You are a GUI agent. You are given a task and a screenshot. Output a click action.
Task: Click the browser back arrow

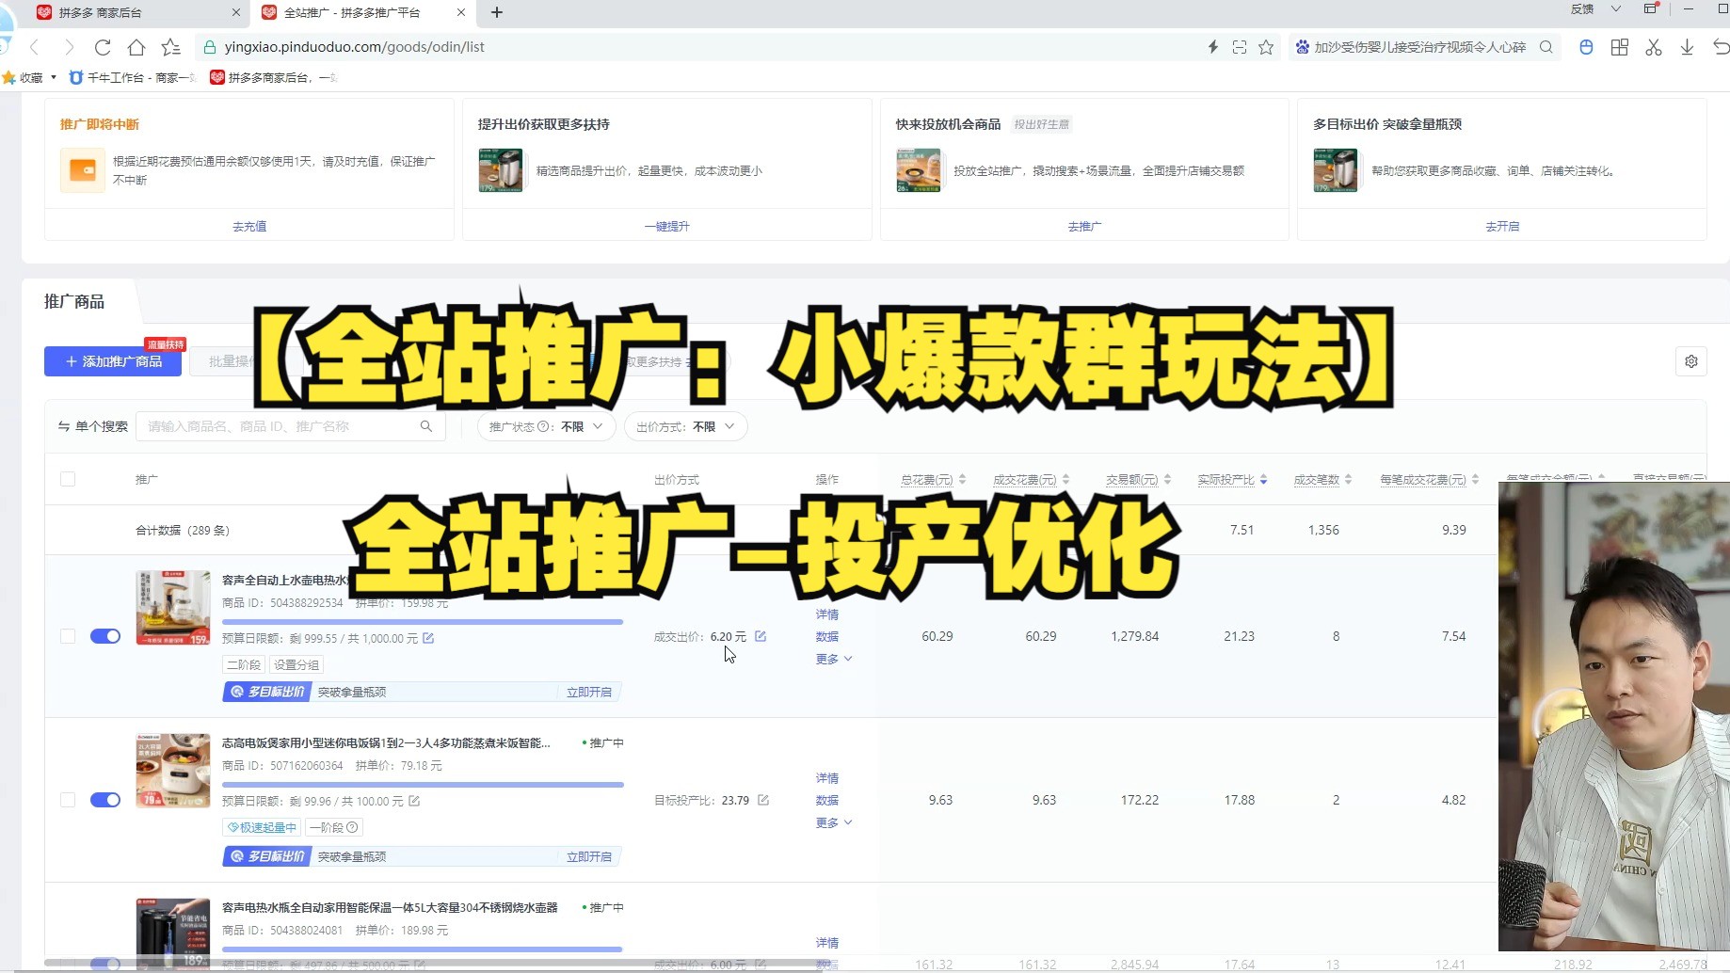click(35, 47)
